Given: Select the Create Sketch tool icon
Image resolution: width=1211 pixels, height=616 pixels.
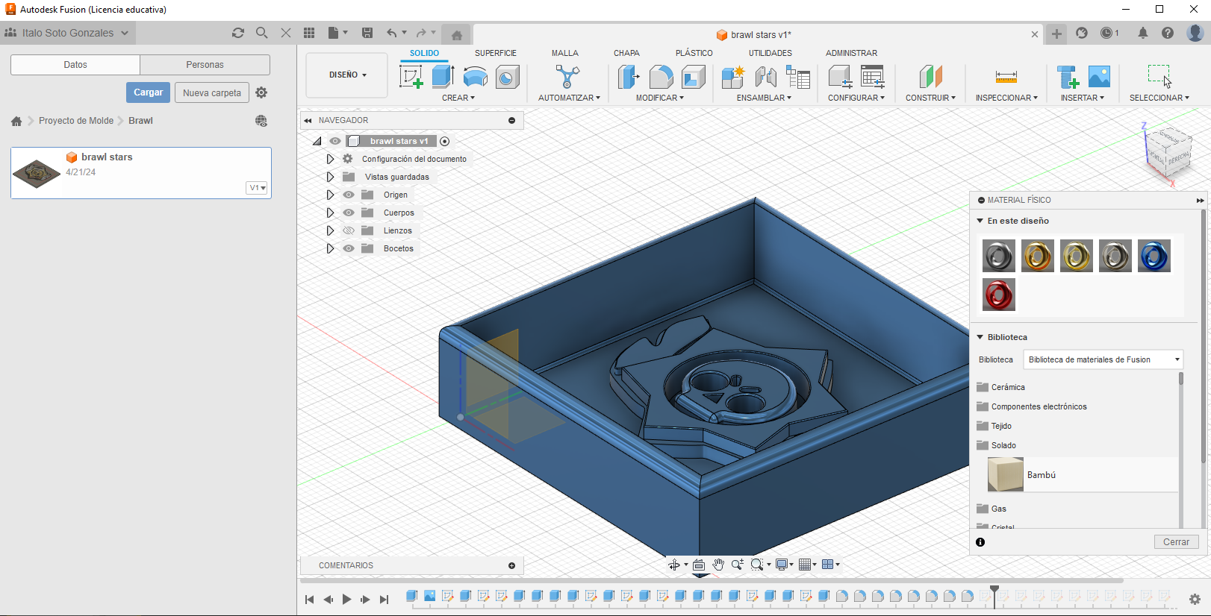Looking at the screenshot, I should pyautogui.click(x=411, y=77).
